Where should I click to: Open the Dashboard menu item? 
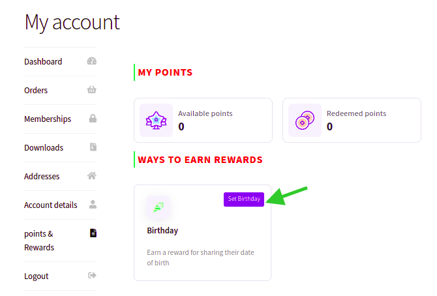point(43,61)
